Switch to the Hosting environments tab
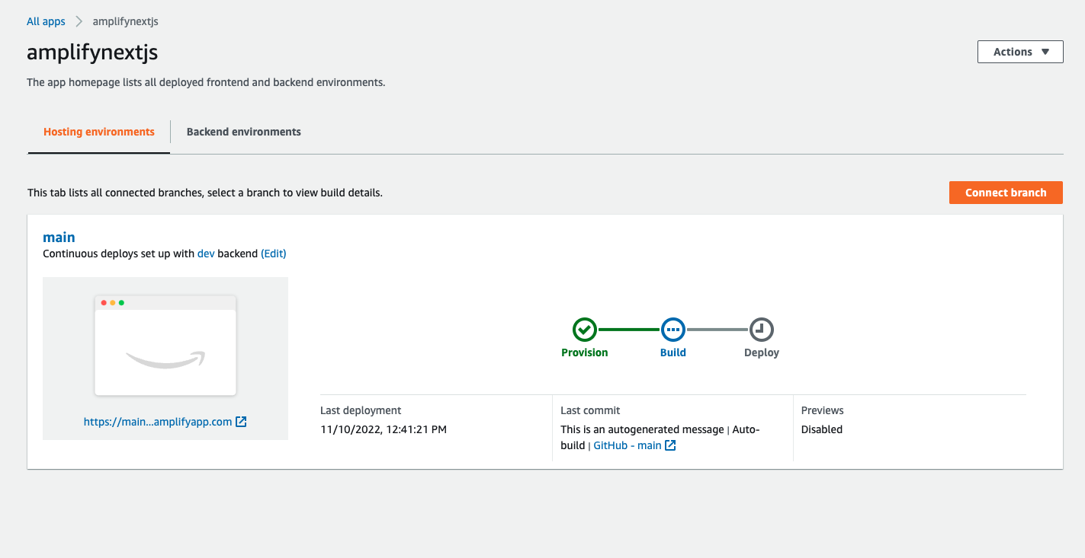Viewport: 1085px width, 558px height. tap(99, 132)
